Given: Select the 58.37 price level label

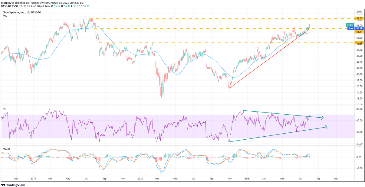Looking at the screenshot, I should pos(359,18).
